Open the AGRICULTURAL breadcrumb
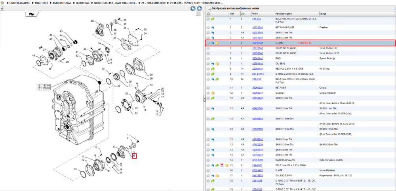Viewport: 396px width, 191px height. pyautogui.click(x=62, y=3)
